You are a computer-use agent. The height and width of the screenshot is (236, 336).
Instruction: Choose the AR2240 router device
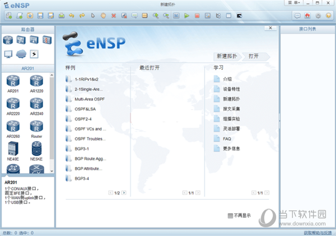(x=36, y=107)
